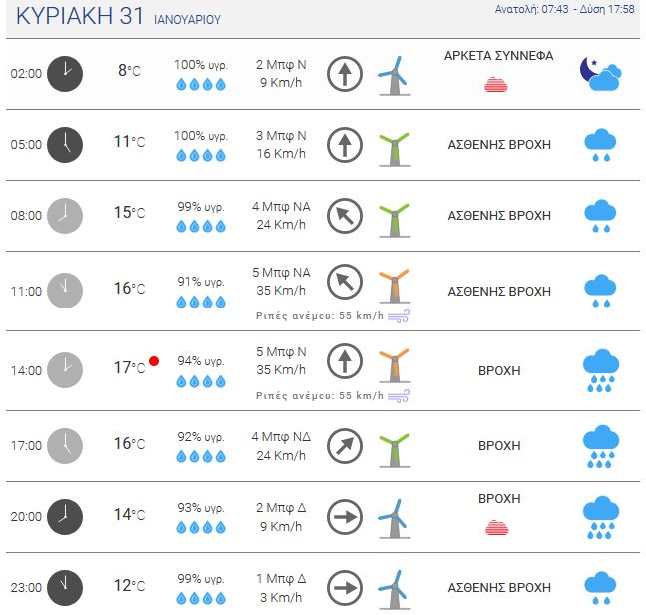Click the dark clock icon for 05:00
The height and width of the screenshot is (615, 646).
[65, 145]
